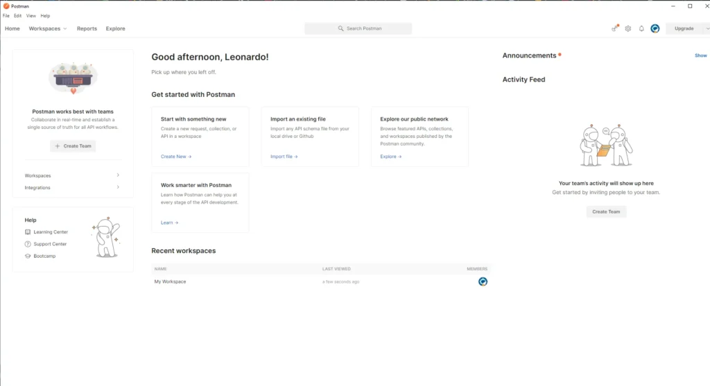Click the Start with something new card title
The image size is (710, 386).
pyautogui.click(x=193, y=119)
